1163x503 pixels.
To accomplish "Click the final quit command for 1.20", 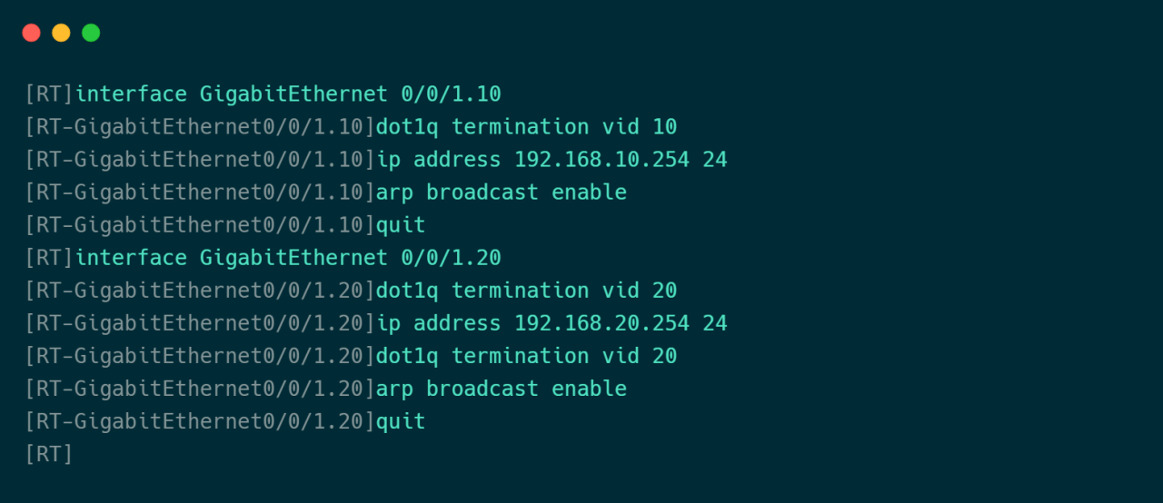I will tap(401, 421).
